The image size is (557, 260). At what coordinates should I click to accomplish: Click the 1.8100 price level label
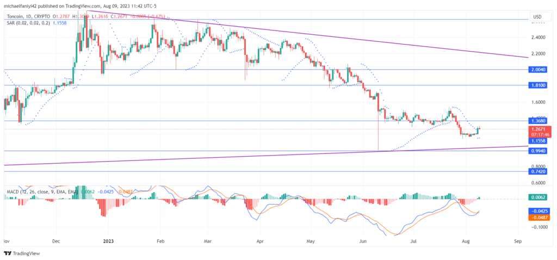pyautogui.click(x=537, y=85)
